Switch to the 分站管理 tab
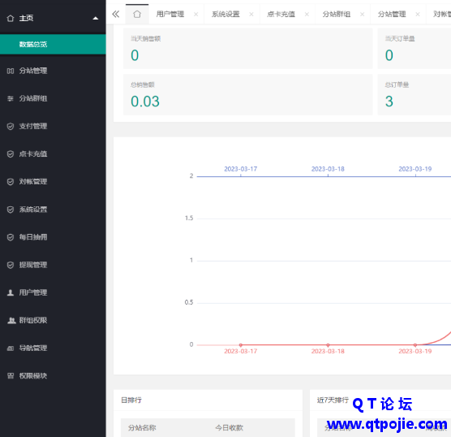Viewport: 451px width, 437px height. coord(392,14)
